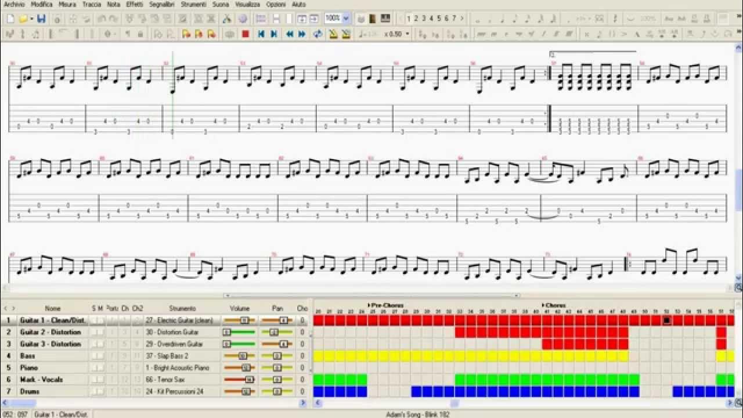Jump to the last bar

[273, 34]
